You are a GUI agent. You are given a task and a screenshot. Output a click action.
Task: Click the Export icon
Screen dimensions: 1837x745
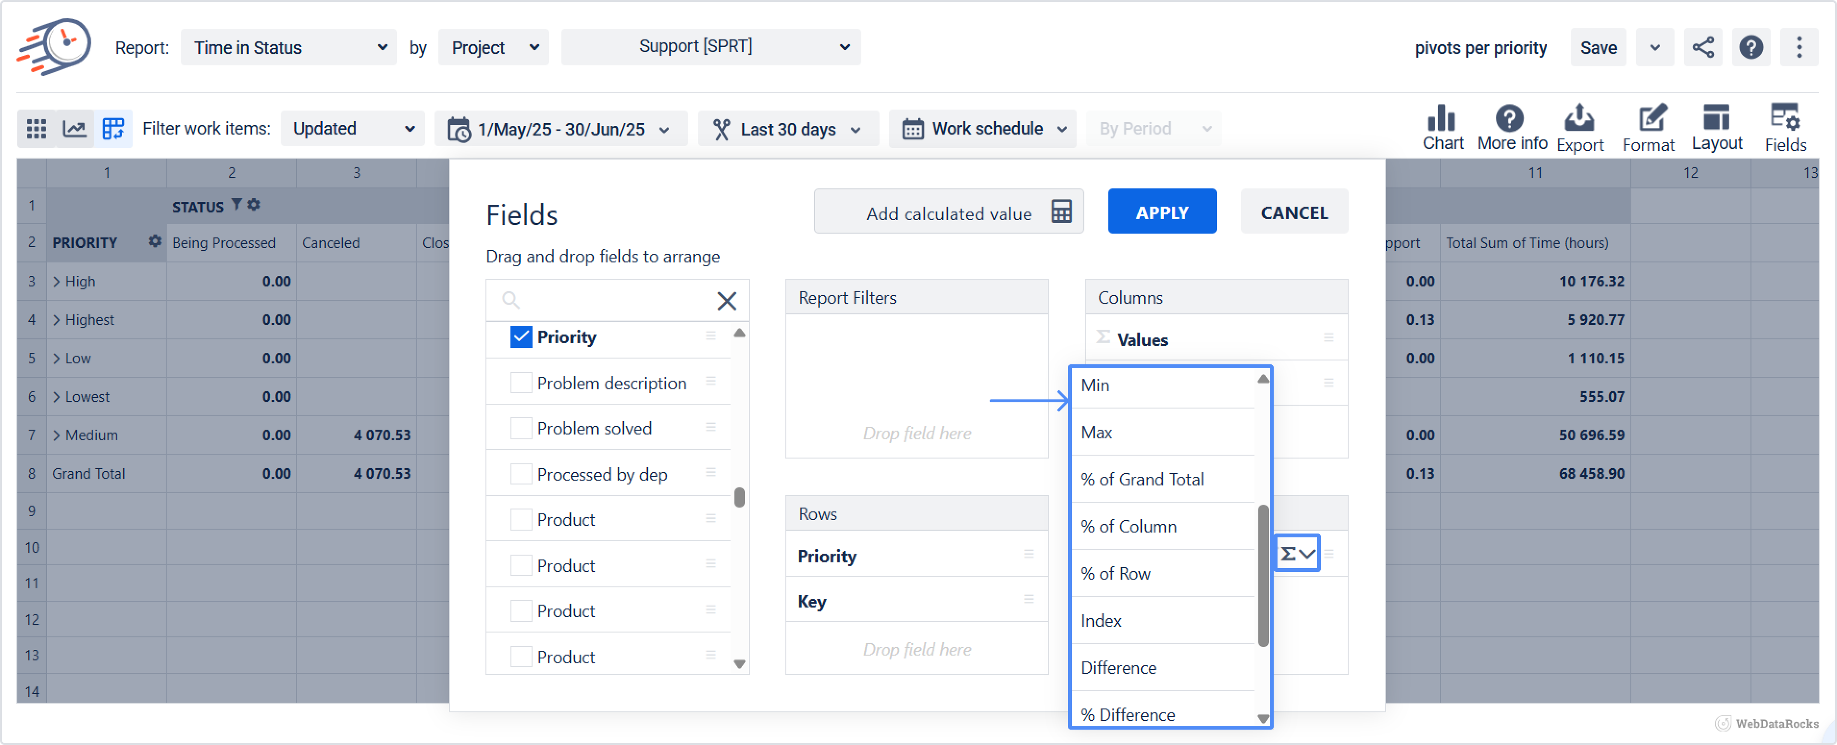tap(1579, 127)
